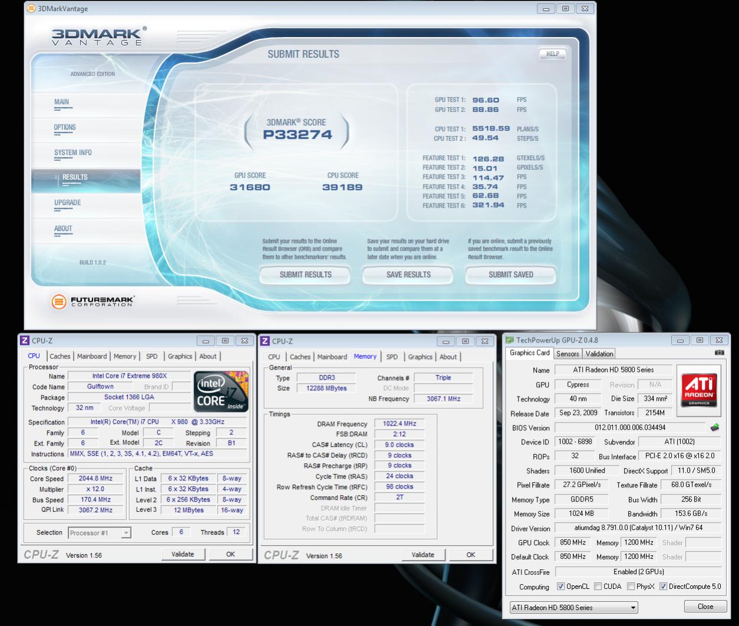
Task: Open Graphics tab in CPU-Z Memory window
Action: 420,357
